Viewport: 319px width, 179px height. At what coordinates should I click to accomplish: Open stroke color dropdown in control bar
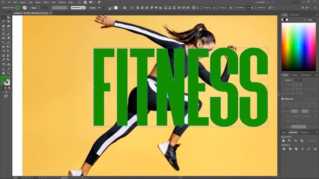[x=28, y=8]
